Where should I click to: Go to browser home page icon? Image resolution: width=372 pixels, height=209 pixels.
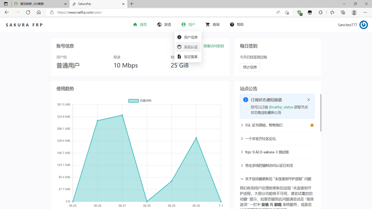point(39,12)
